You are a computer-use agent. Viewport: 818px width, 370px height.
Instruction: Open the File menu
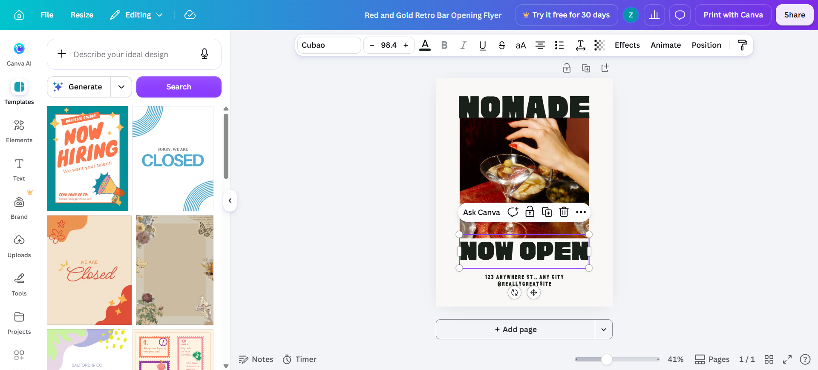point(47,15)
